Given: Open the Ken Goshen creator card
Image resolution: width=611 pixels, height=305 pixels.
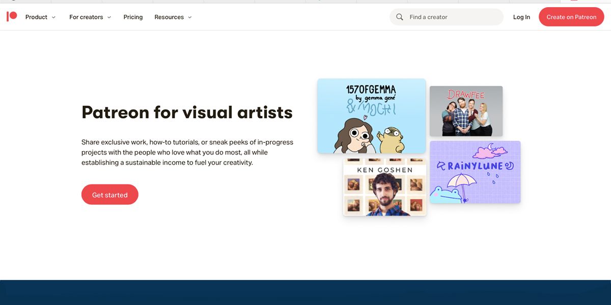Looking at the screenshot, I should click(x=384, y=187).
